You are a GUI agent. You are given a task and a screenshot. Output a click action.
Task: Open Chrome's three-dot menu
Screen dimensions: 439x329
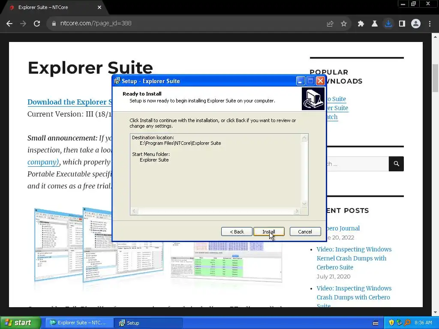(x=430, y=24)
